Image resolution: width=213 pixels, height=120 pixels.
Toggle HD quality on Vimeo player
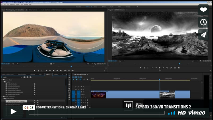coord(182,113)
